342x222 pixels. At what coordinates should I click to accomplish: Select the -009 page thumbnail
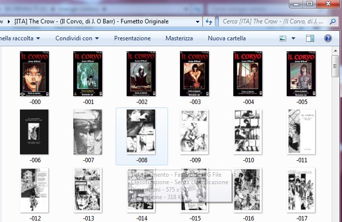[x=194, y=132]
